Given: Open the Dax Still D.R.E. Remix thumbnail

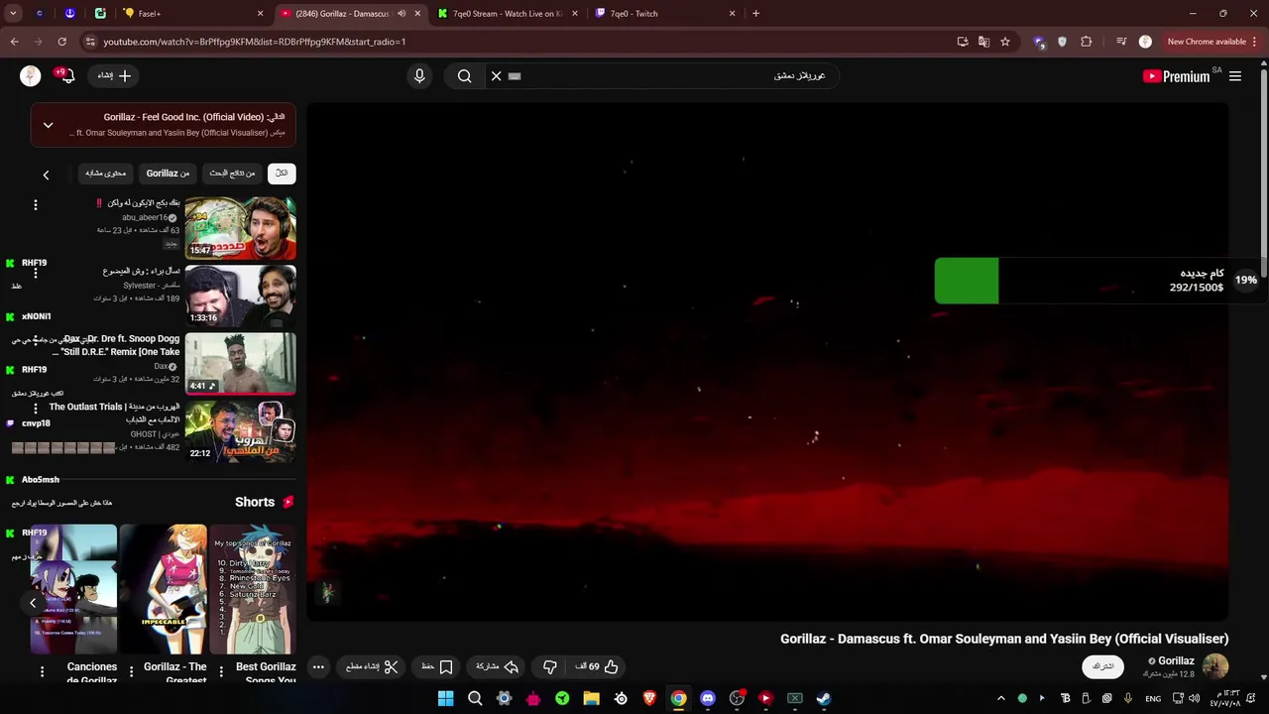Looking at the screenshot, I should pyautogui.click(x=240, y=363).
